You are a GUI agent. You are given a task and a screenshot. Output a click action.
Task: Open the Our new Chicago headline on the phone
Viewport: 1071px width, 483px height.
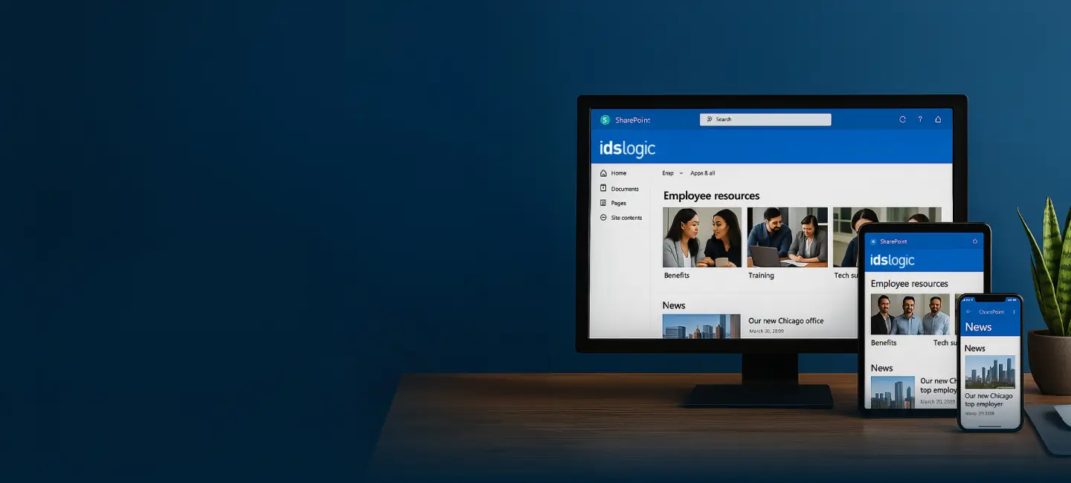(x=988, y=400)
